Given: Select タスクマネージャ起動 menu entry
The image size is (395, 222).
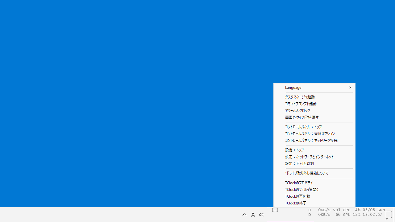Looking at the screenshot, I should pos(314,97).
